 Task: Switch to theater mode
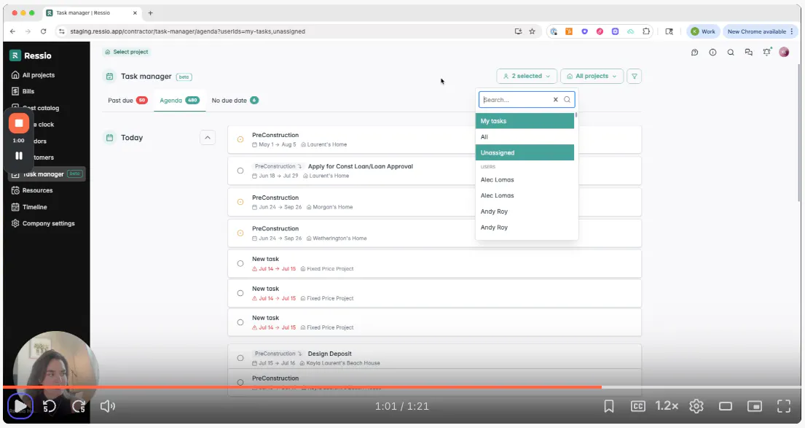point(726,406)
